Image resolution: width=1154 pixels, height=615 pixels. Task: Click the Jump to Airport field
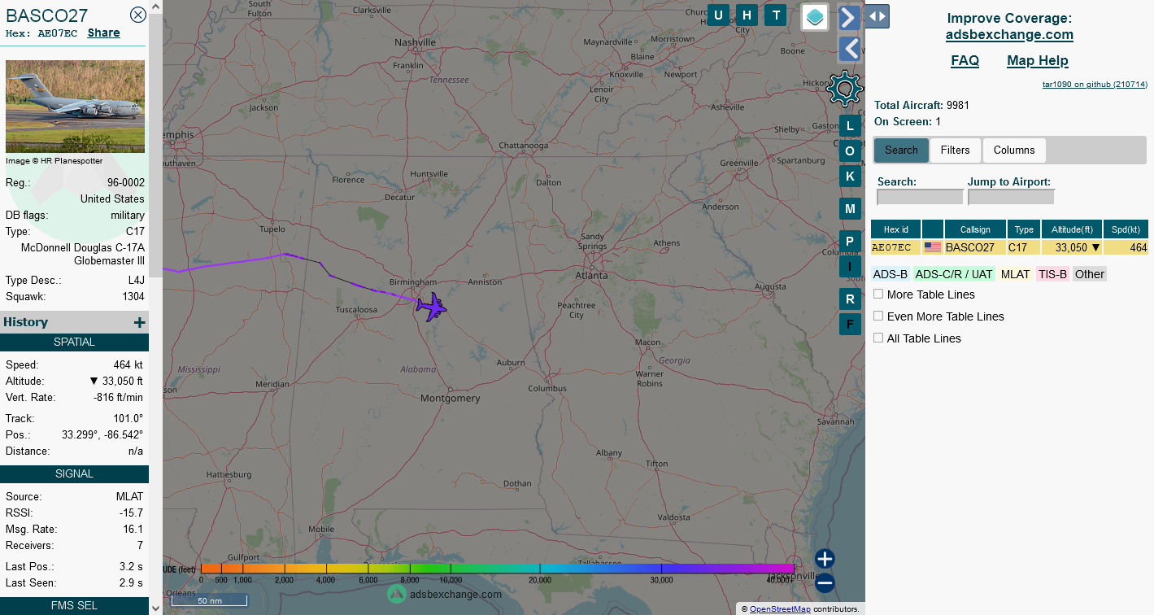click(1011, 197)
